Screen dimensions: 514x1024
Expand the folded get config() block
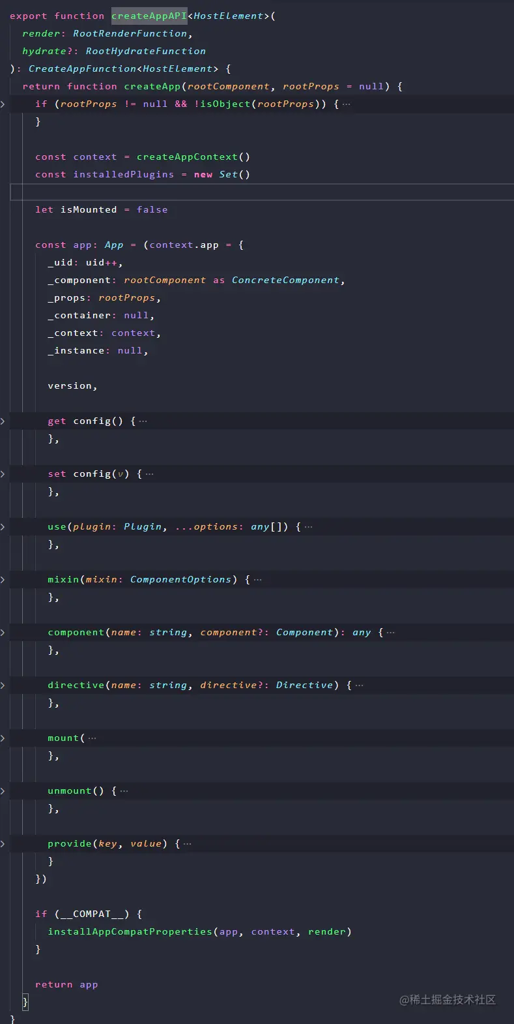point(3,421)
